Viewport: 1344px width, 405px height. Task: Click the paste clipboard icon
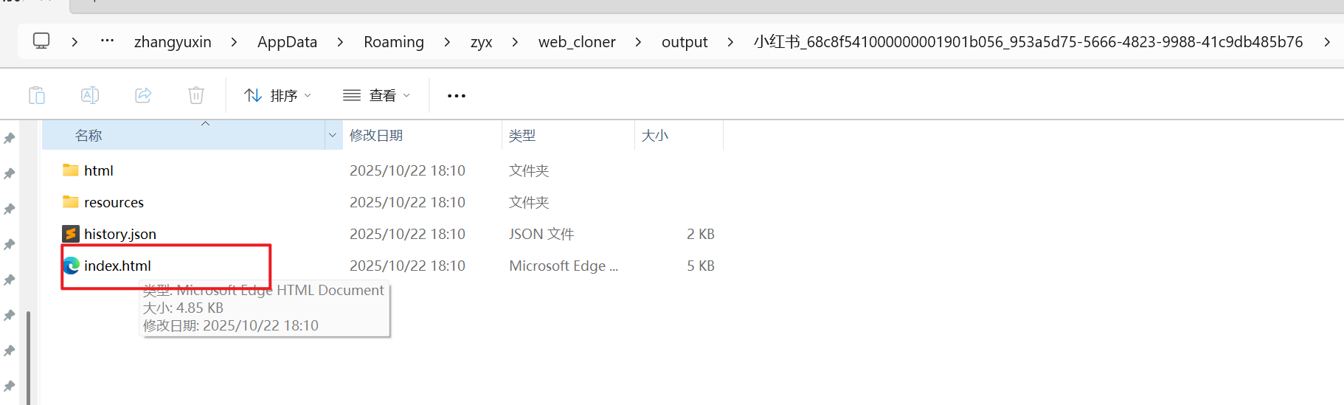click(37, 95)
